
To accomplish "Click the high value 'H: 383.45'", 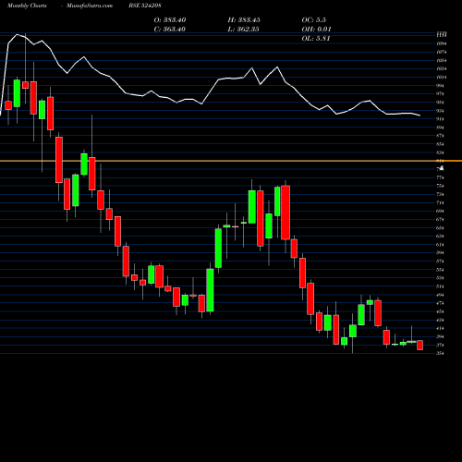I will [x=244, y=20].
